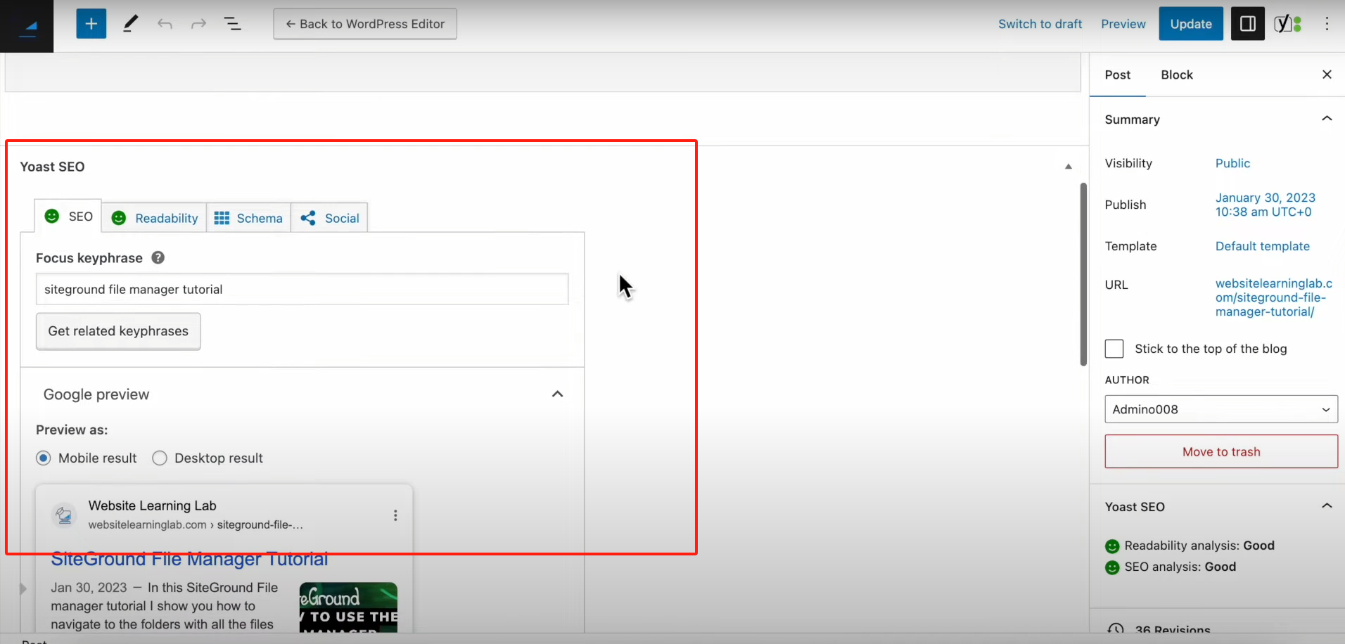1345x644 pixels.
Task: Select the Desktop result radio button
Action: pyautogui.click(x=160, y=458)
